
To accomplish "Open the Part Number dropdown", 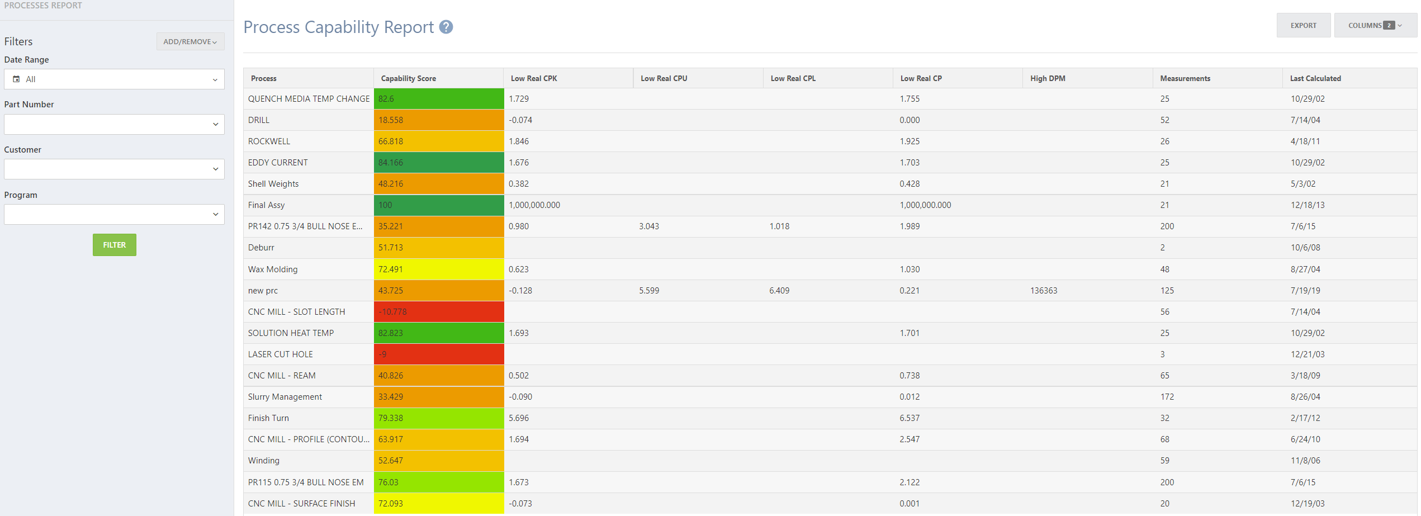I will click(x=114, y=124).
